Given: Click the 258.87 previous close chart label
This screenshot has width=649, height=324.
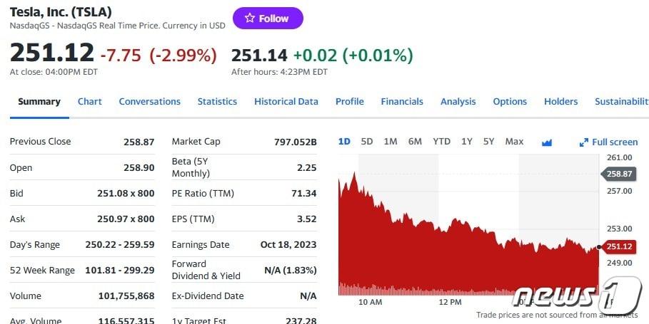Looking at the screenshot, I should (x=619, y=174).
